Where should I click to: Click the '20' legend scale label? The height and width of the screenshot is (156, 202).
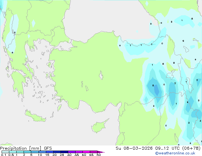coord(54,155)
